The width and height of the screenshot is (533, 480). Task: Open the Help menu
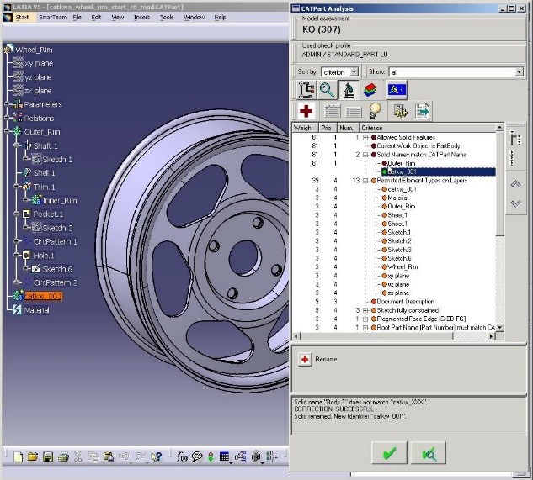[x=220, y=18]
